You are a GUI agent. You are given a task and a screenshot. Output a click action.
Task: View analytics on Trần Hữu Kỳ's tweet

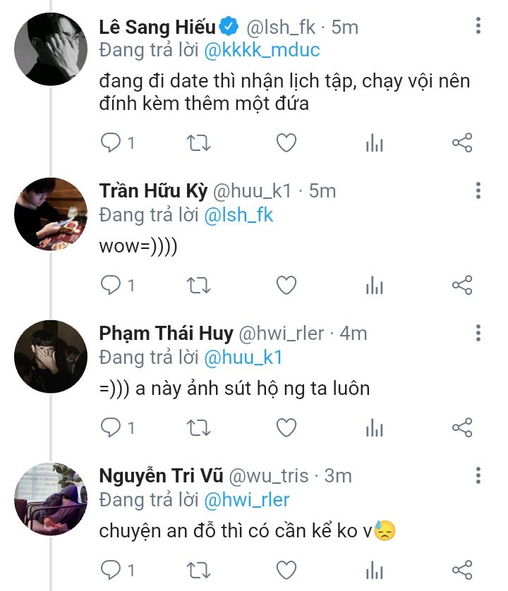[x=374, y=286]
